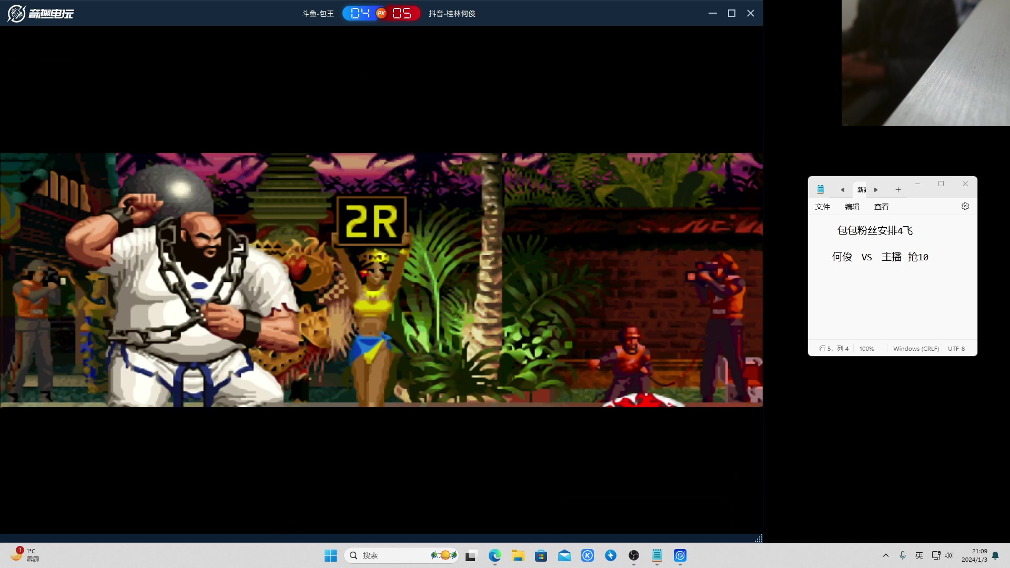Viewport: 1010px width, 568px height.
Task: Open network settings from system tray
Action: [x=936, y=555]
